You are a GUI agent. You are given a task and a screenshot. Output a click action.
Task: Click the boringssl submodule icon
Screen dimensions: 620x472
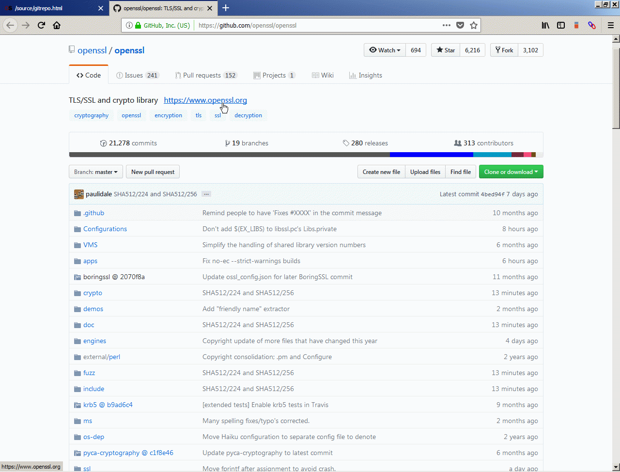click(x=77, y=277)
